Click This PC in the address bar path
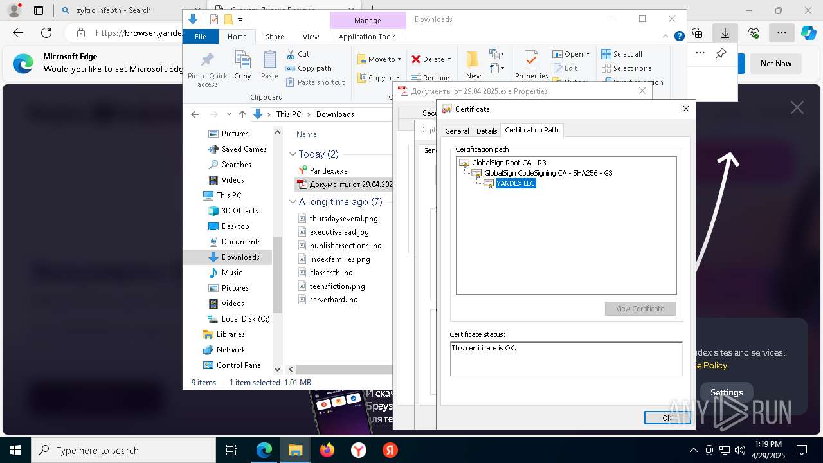 289,114
